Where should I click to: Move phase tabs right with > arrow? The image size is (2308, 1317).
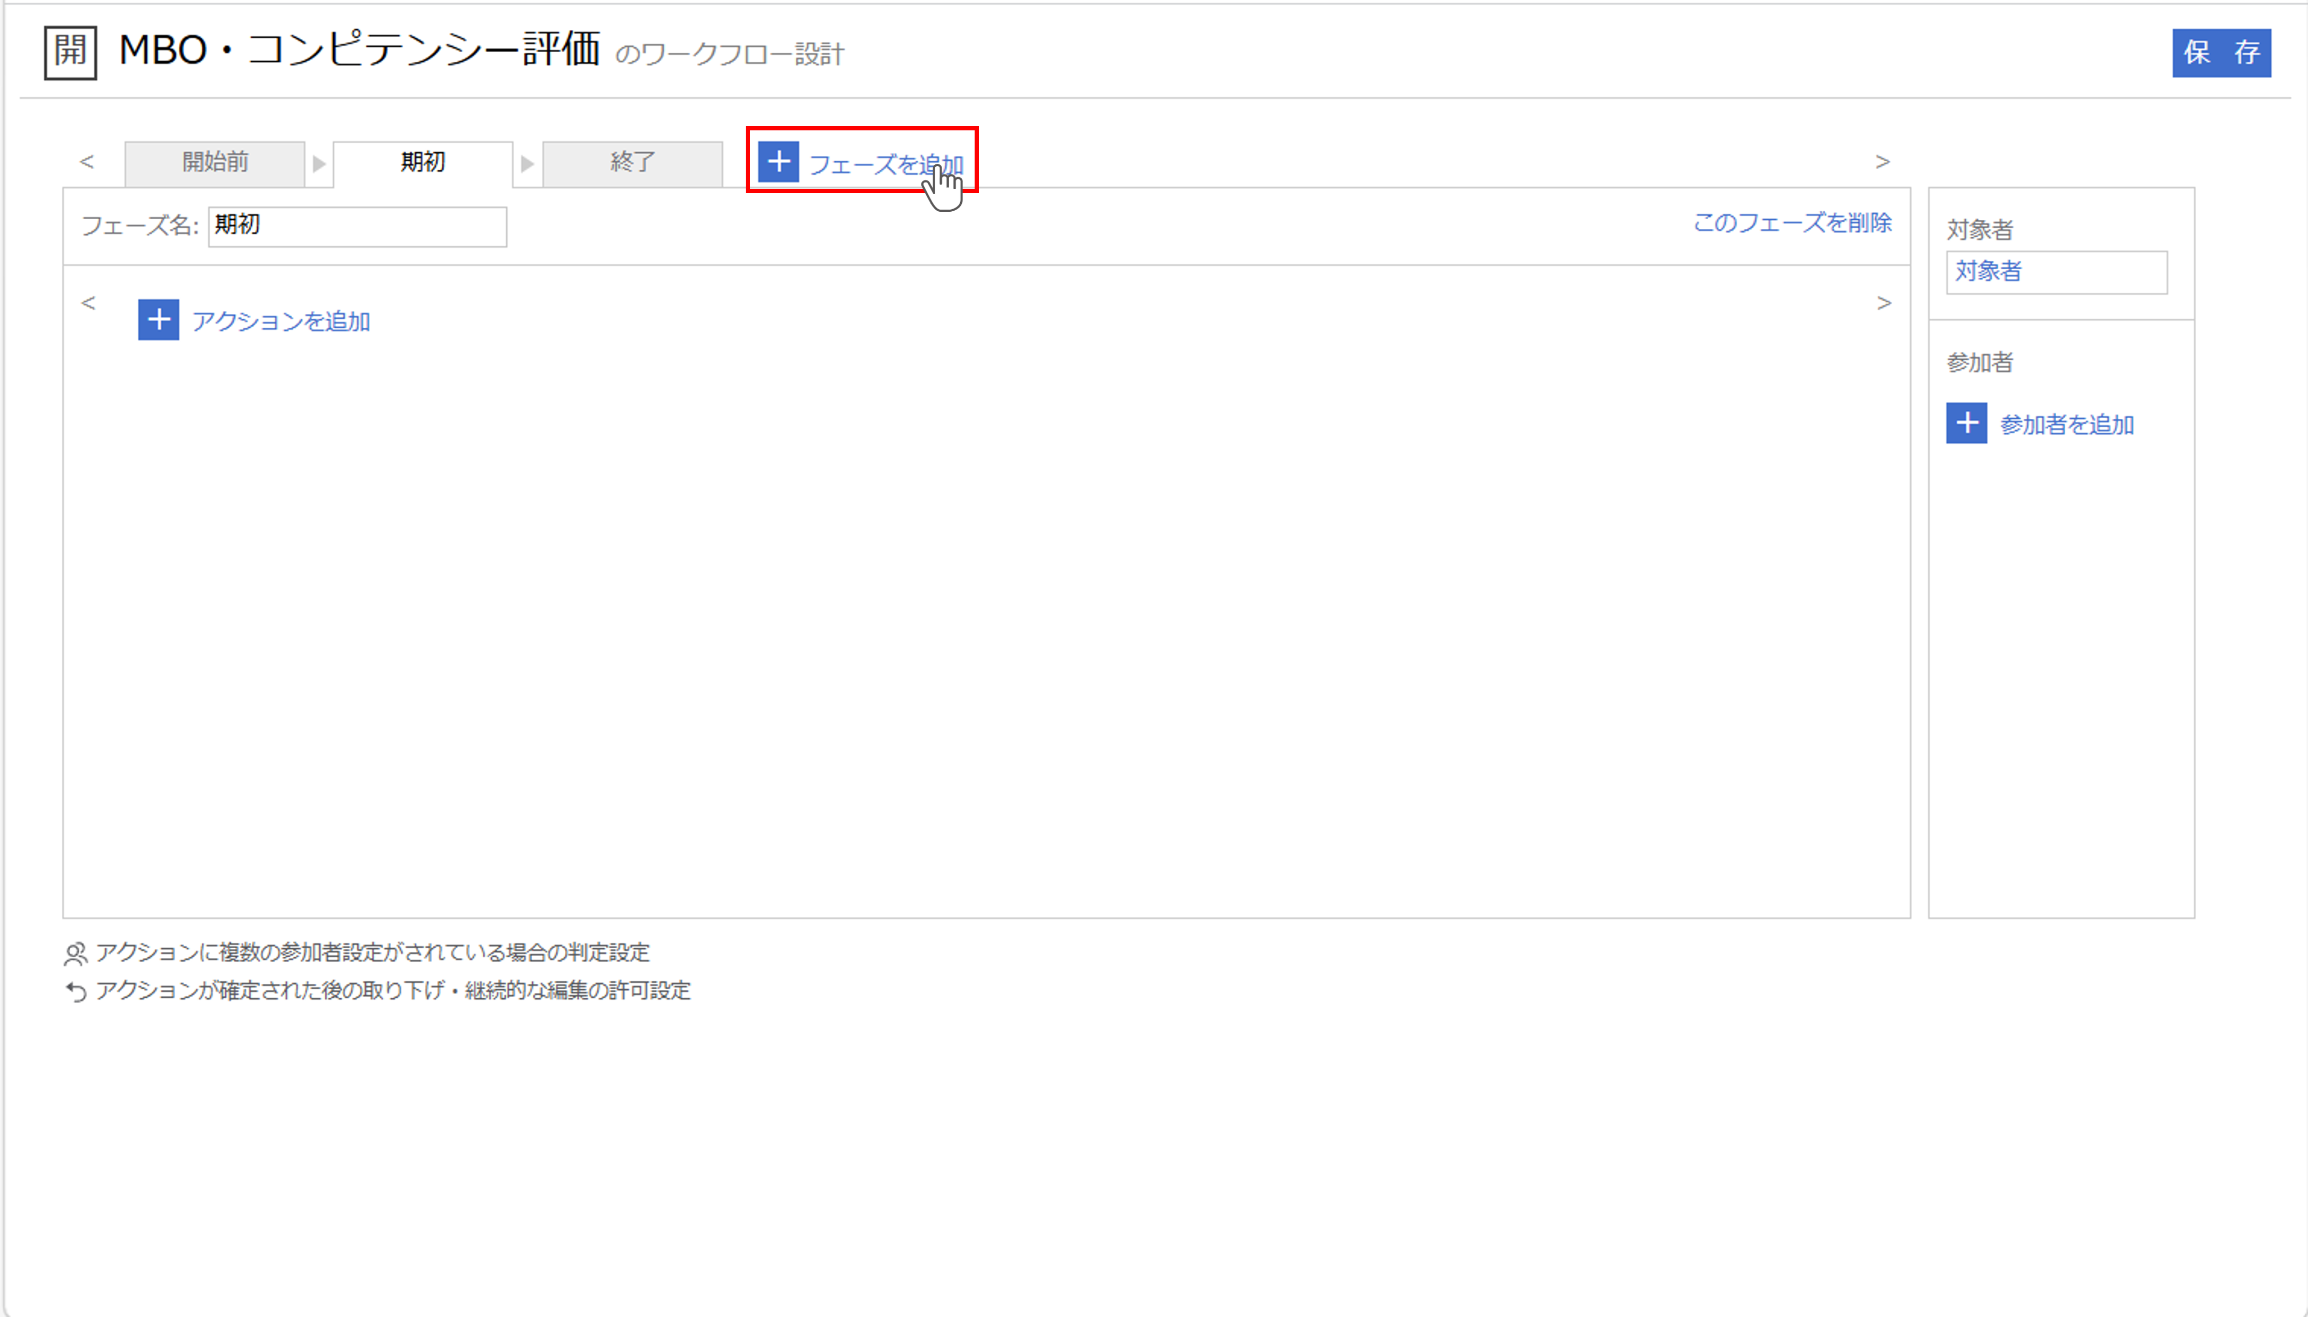[1883, 162]
